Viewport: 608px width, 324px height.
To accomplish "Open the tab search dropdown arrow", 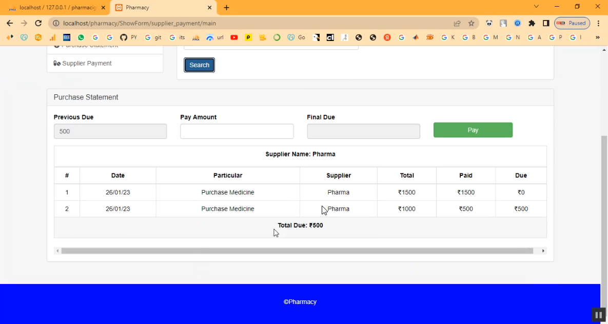I will [x=536, y=7].
